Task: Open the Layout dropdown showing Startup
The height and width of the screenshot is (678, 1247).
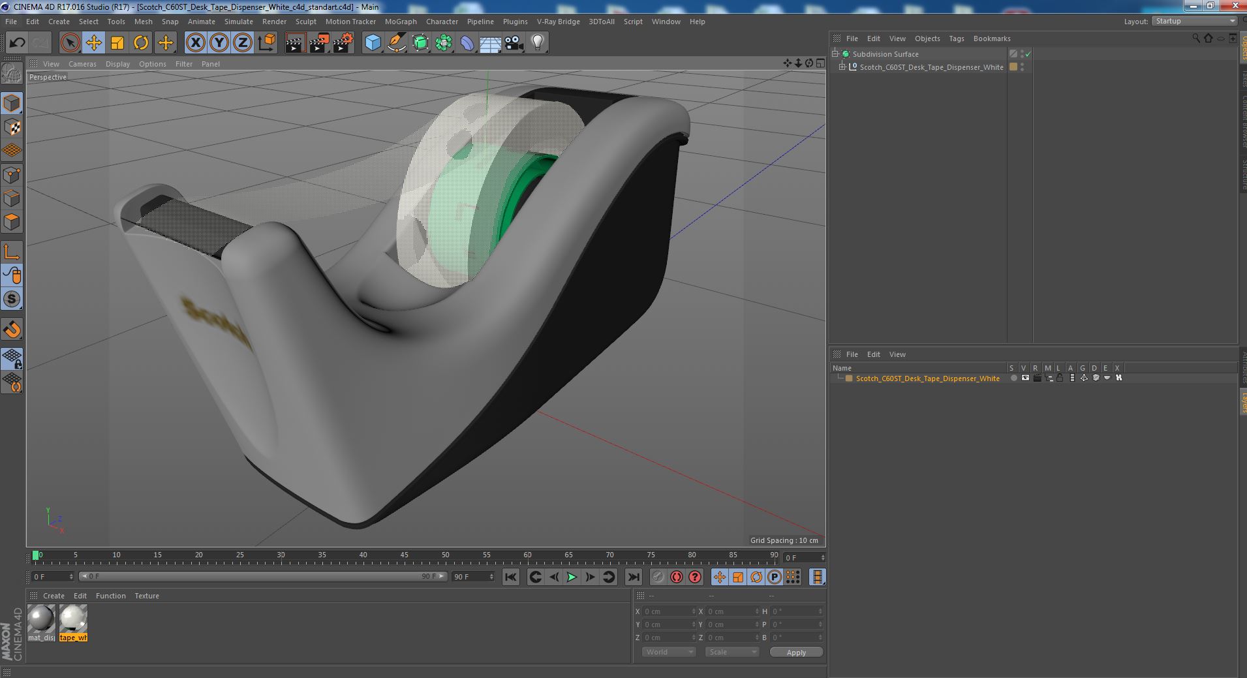Action: [x=1194, y=21]
